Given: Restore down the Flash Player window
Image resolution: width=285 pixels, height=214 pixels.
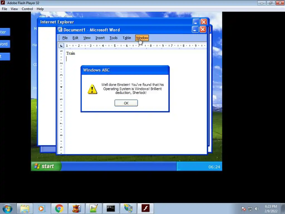Looking at the screenshot, I should tap(271, 3).
